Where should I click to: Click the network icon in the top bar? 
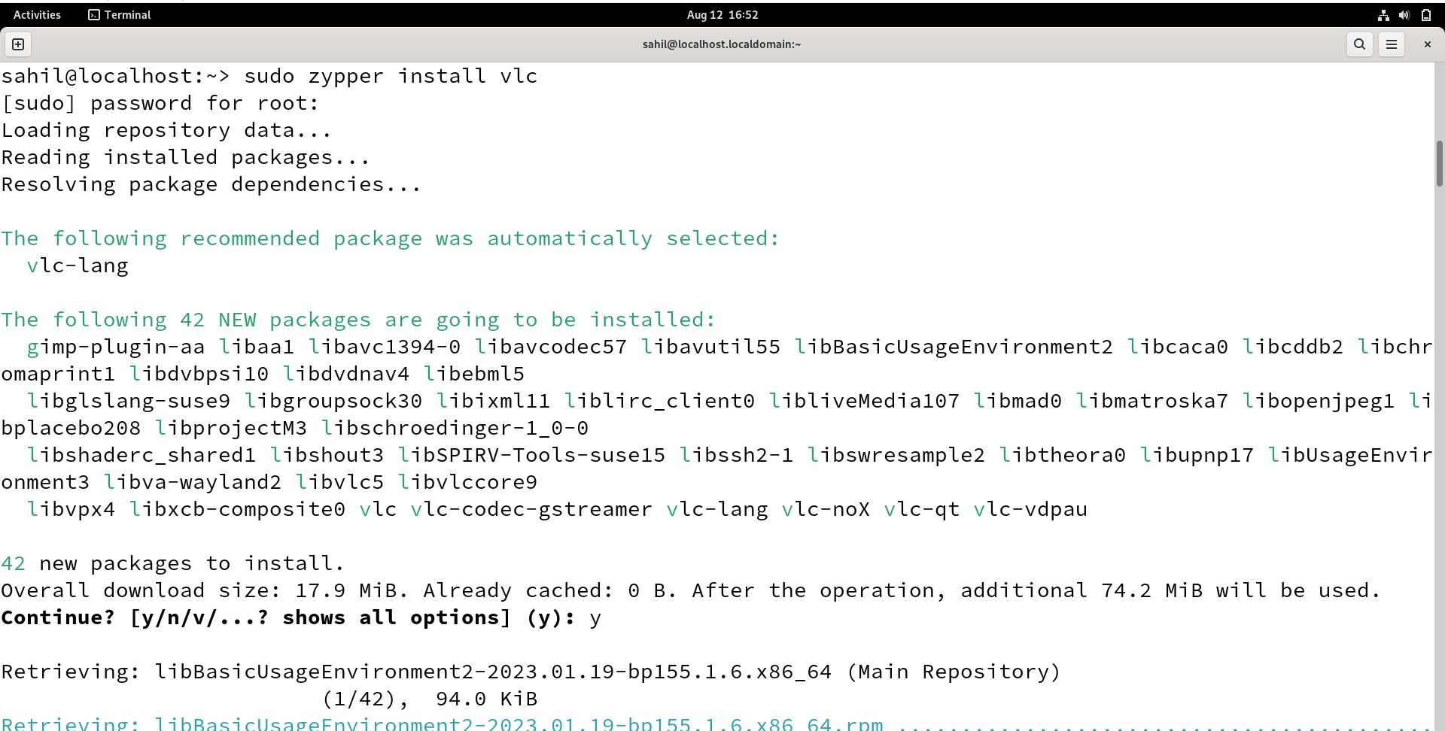[x=1383, y=14]
